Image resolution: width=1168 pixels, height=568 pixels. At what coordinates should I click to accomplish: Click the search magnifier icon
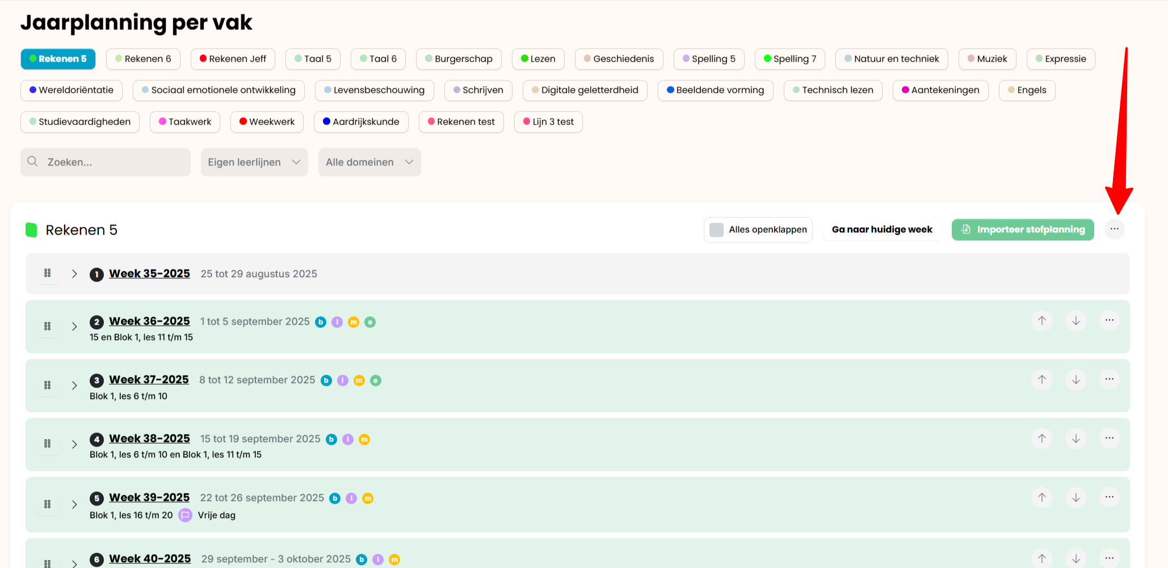point(33,162)
